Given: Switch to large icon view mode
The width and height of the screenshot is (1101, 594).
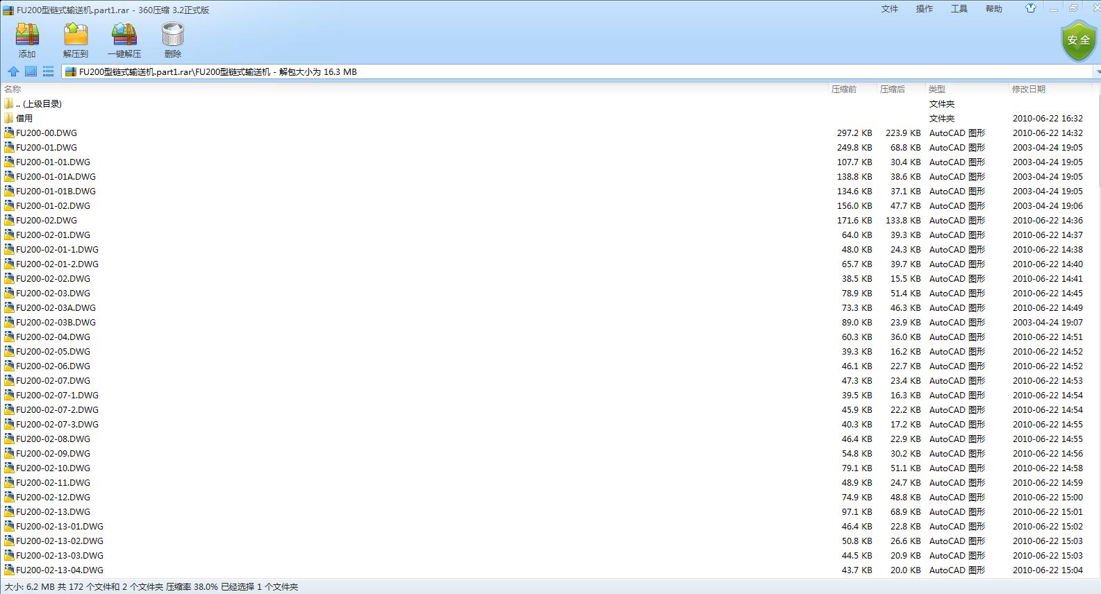Looking at the screenshot, I should pos(31,71).
